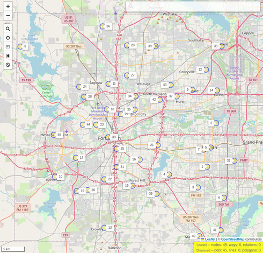Select map marker number 22
Screen dimensions: 263x253
point(104,179)
